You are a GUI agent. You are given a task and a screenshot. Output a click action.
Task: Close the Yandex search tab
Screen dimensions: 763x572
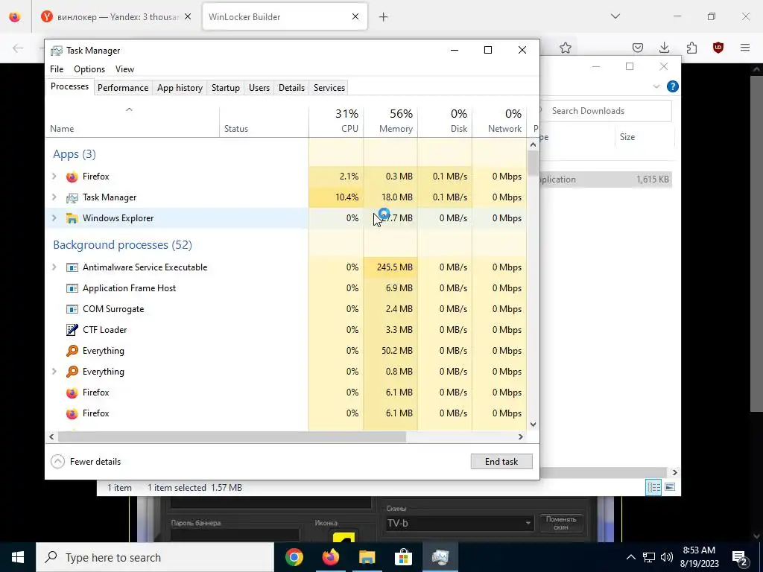[188, 16]
